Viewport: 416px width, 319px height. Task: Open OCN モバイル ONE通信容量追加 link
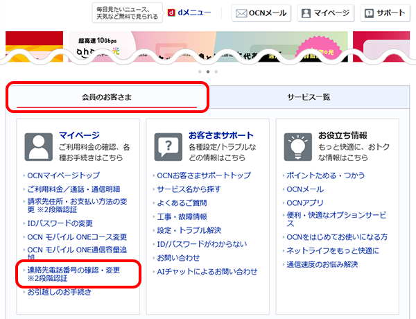pyautogui.click(x=77, y=253)
